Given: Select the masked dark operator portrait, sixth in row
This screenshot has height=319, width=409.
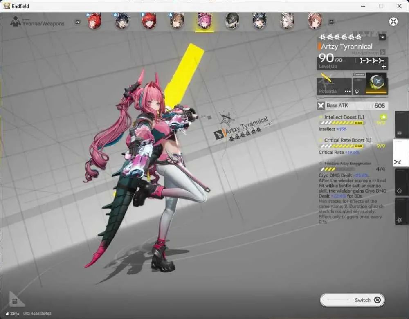Looking at the screenshot, I should (x=232, y=21).
